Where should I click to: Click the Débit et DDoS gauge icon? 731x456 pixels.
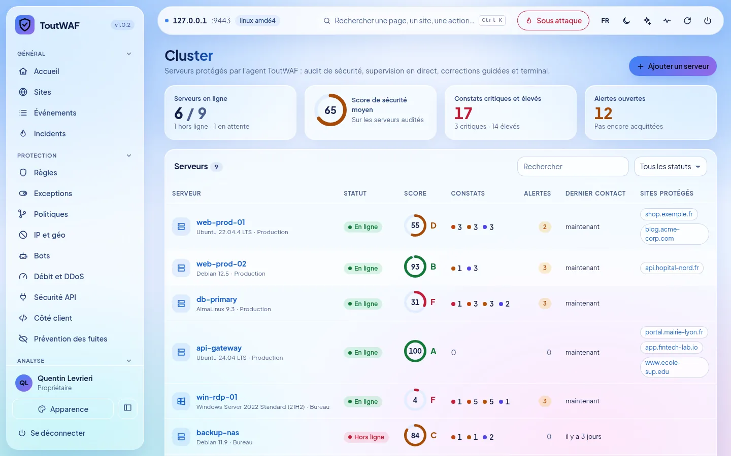tap(23, 277)
